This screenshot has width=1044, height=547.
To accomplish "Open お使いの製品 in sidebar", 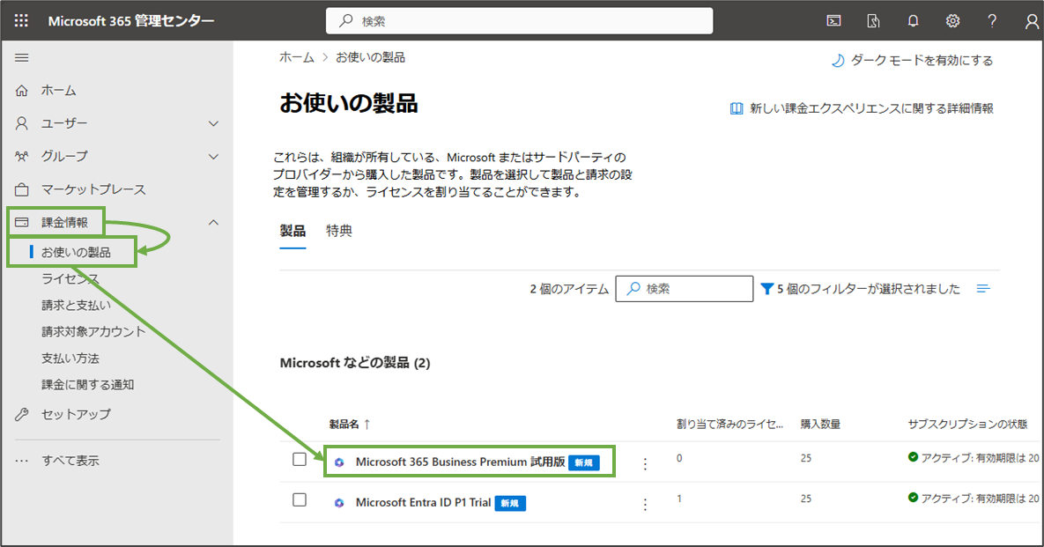I will tap(76, 252).
